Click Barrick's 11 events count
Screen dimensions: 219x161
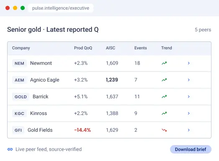click(137, 97)
